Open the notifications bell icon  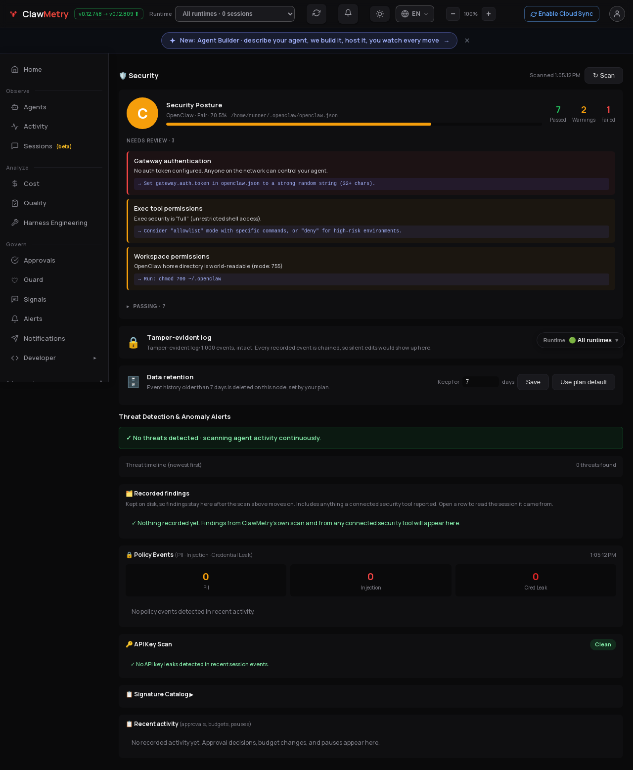click(x=348, y=13)
